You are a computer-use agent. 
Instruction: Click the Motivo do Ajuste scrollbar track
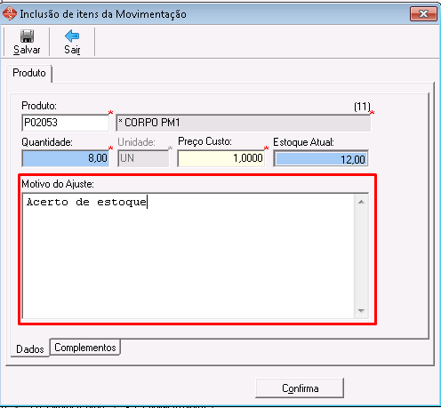tap(361, 257)
